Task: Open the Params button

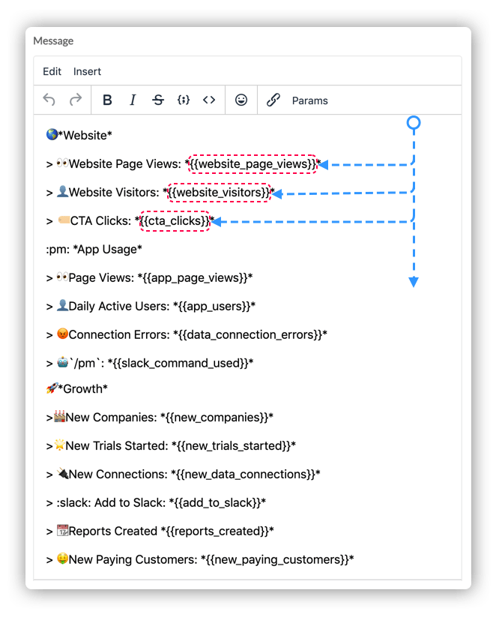Action: point(310,100)
